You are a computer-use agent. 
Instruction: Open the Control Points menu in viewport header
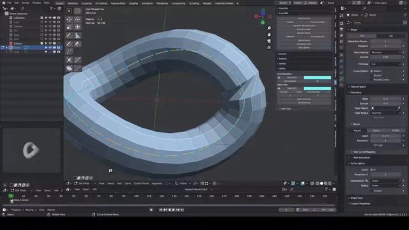tap(141, 183)
